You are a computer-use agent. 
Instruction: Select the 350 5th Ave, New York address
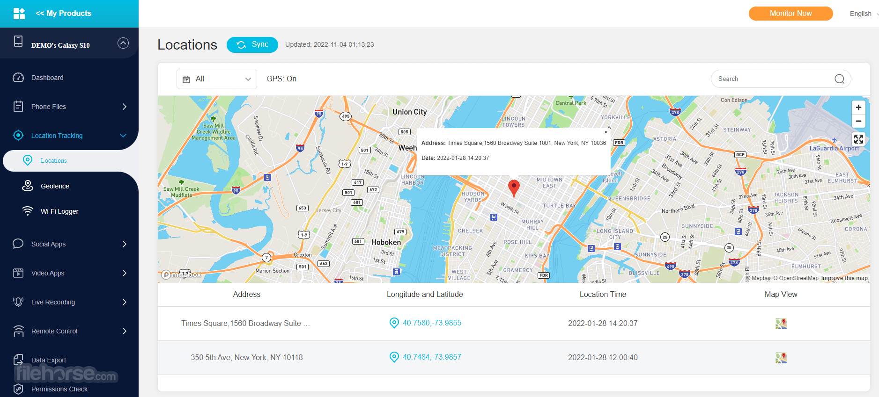pos(247,358)
